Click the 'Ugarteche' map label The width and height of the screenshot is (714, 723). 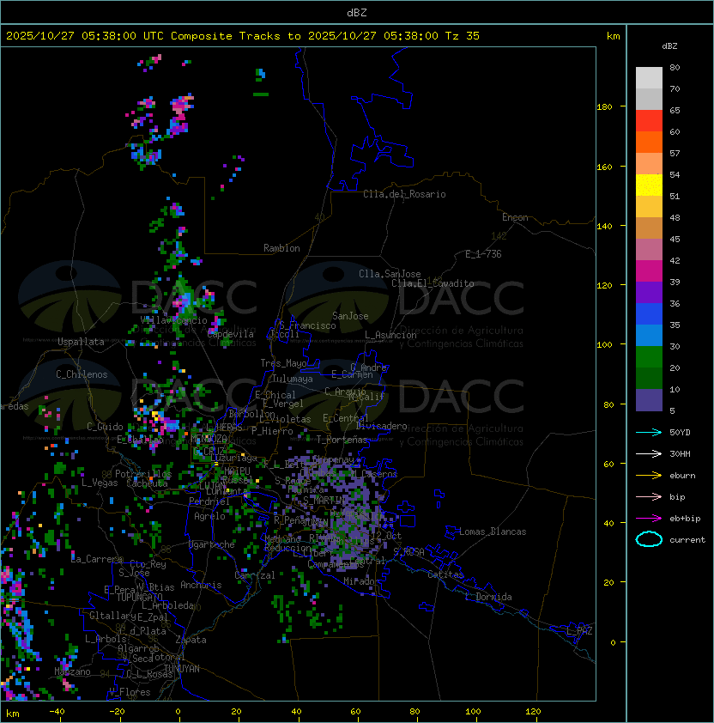212,544
